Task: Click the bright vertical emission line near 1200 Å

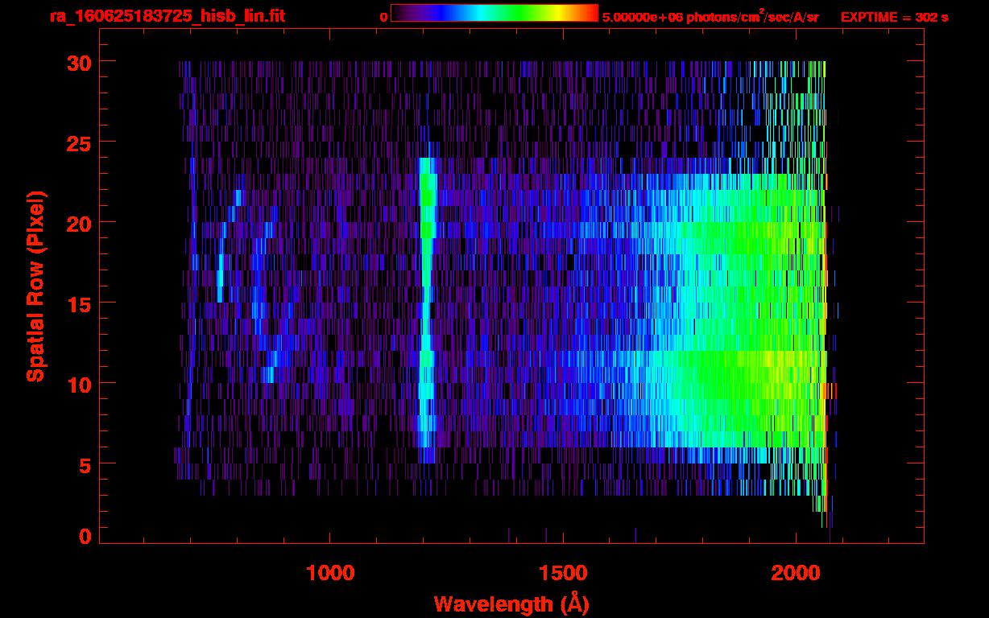Action: (x=426, y=306)
